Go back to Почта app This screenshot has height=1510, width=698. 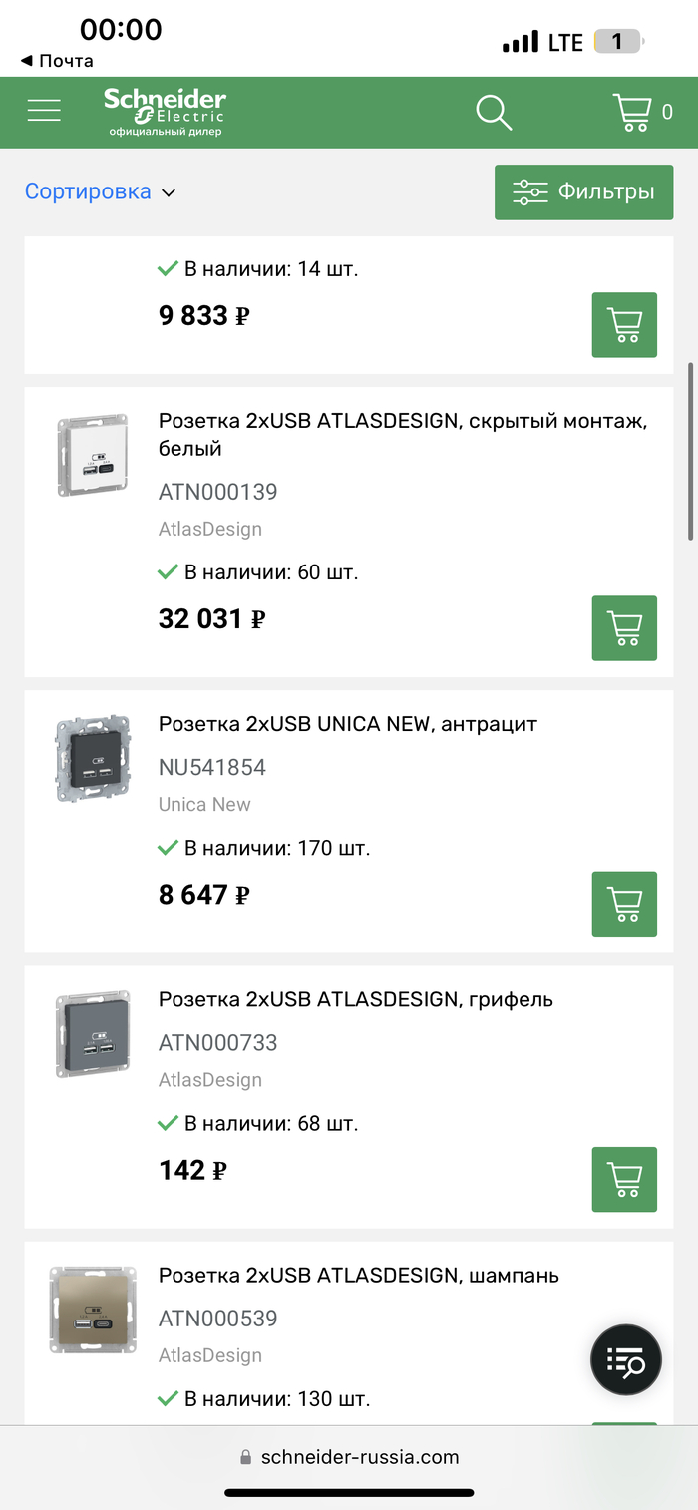pos(57,61)
